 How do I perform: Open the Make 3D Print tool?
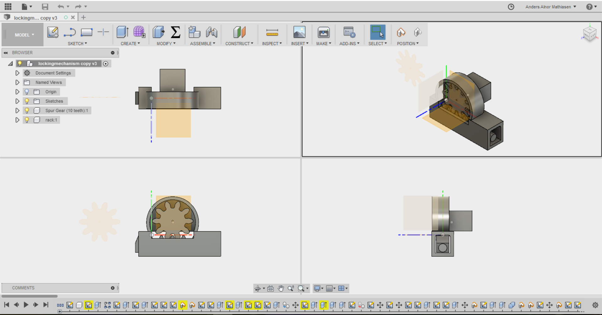point(324,32)
